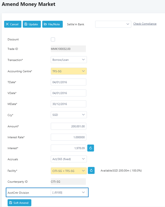Click the save disk icon on Update
The height and width of the screenshot is (207, 165).
[x=26, y=24]
